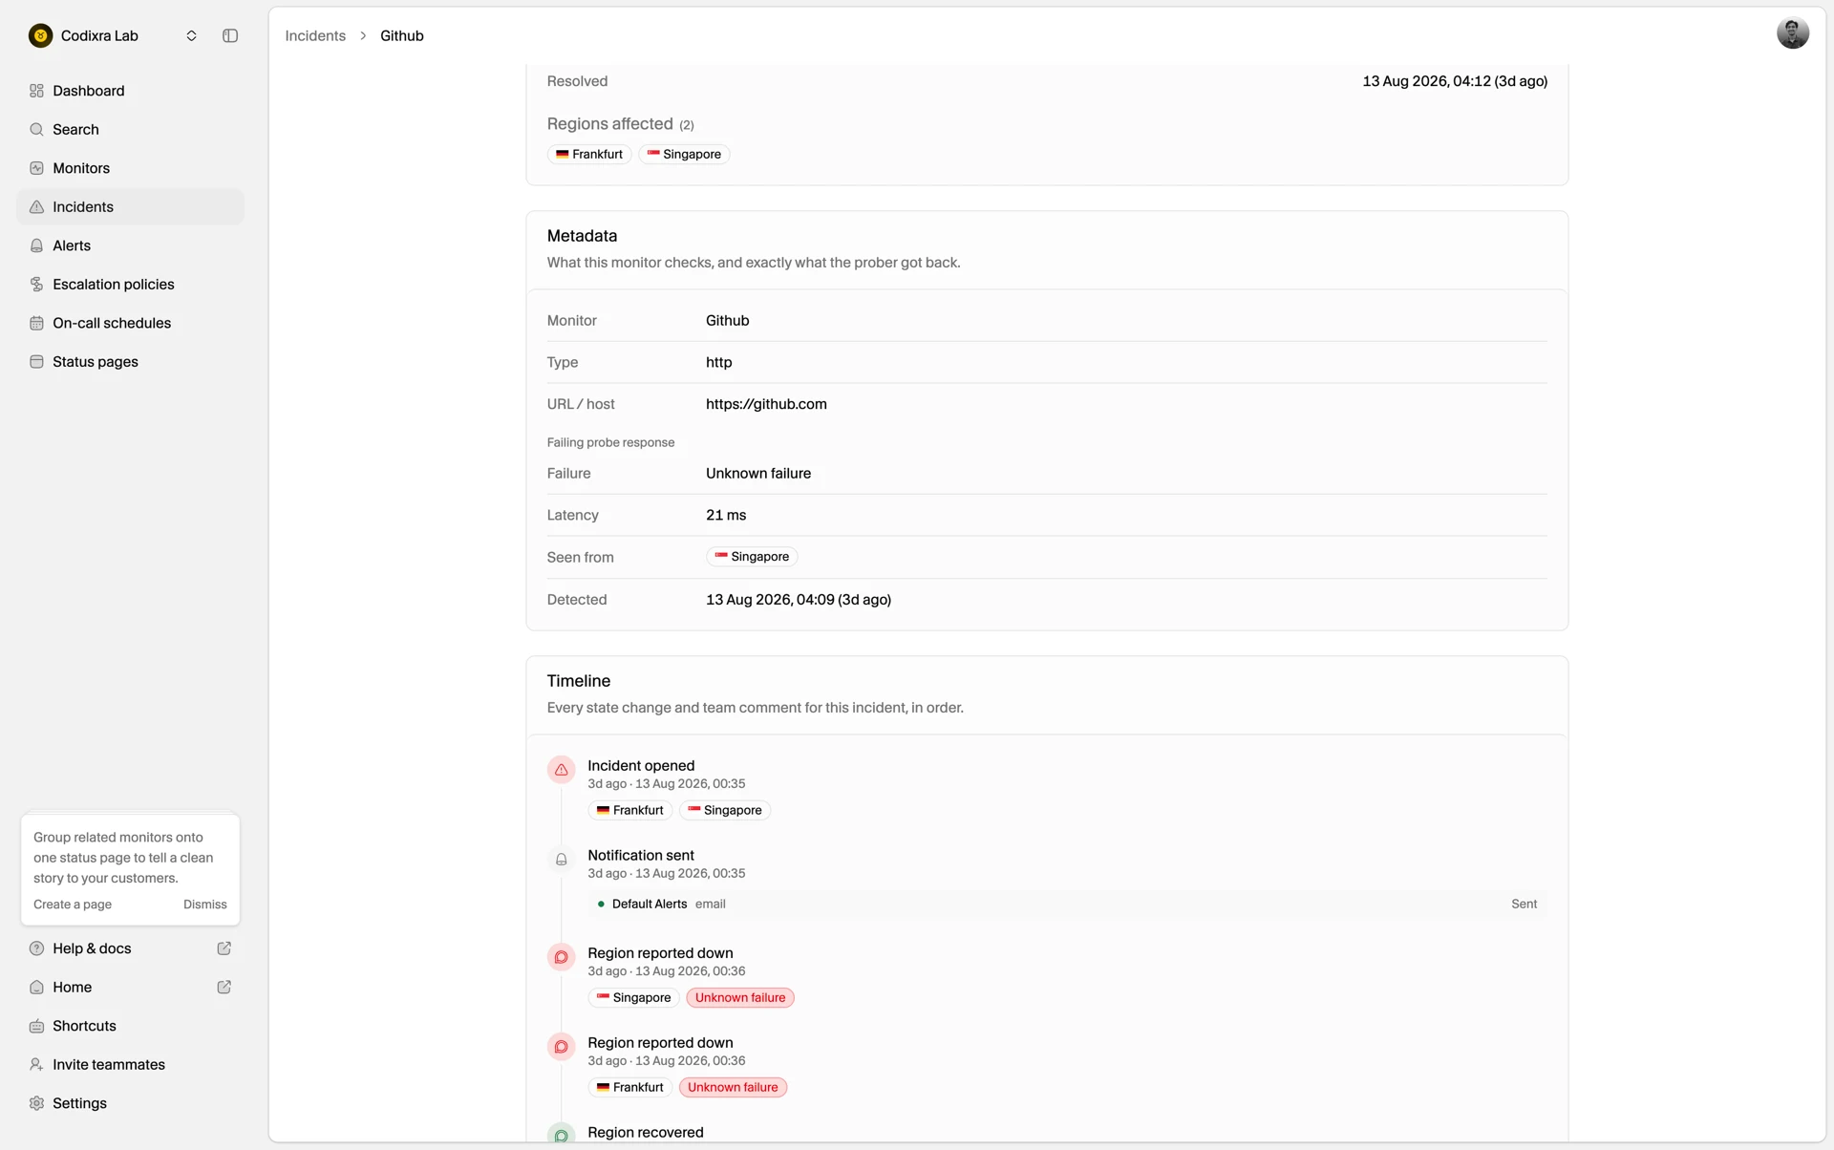1834x1150 pixels.
Task: Open Escalation policies
Action: pyautogui.click(x=131, y=285)
